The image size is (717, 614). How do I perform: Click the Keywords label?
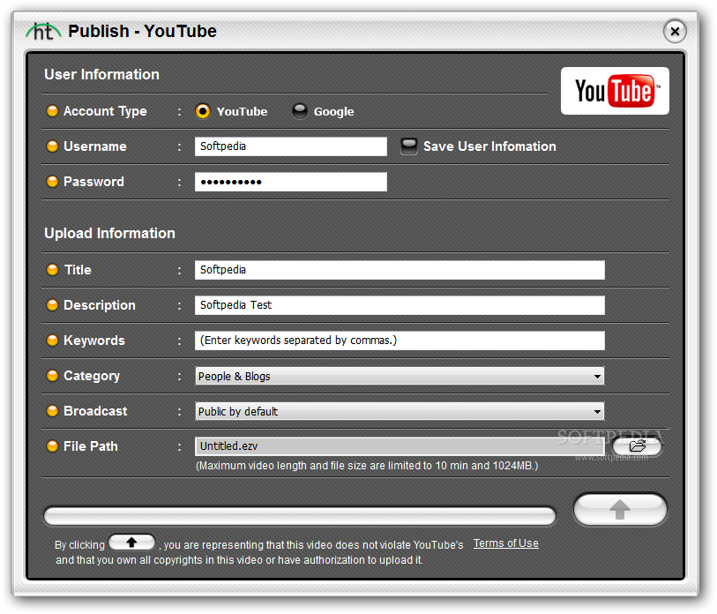click(94, 341)
